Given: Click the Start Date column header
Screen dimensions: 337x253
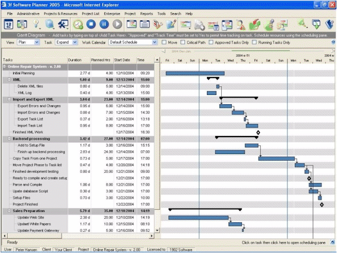Looking at the screenshot, I should coord(125,60).
